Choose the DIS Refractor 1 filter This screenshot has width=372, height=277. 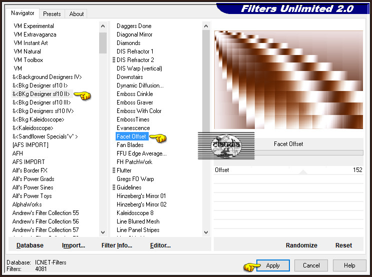tap(135, 51)
